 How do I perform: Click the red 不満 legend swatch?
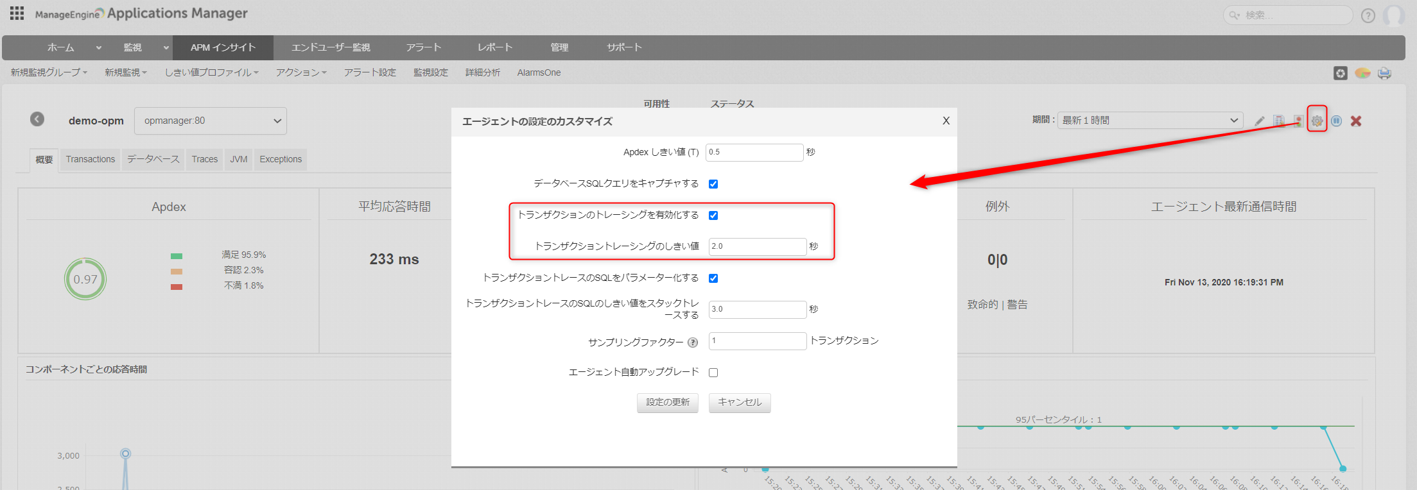coord(177,287)
